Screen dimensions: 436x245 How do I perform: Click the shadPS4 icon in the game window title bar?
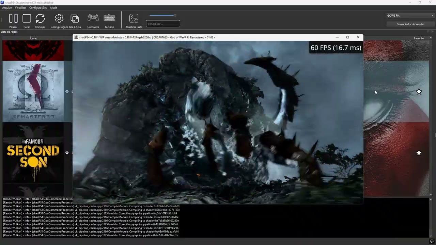76,37
